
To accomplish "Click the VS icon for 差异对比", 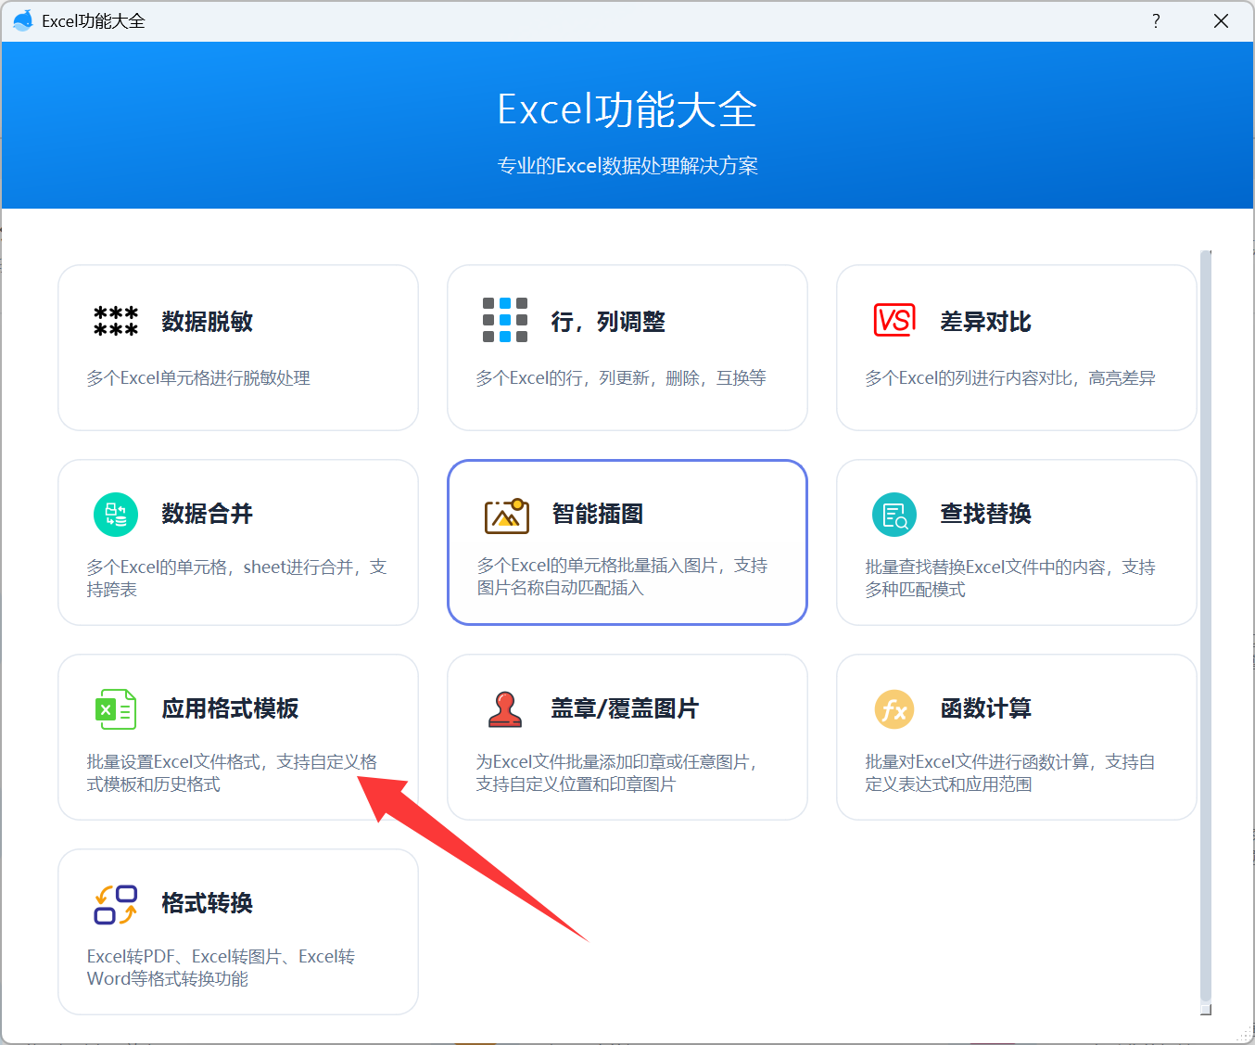I will 894,320.
